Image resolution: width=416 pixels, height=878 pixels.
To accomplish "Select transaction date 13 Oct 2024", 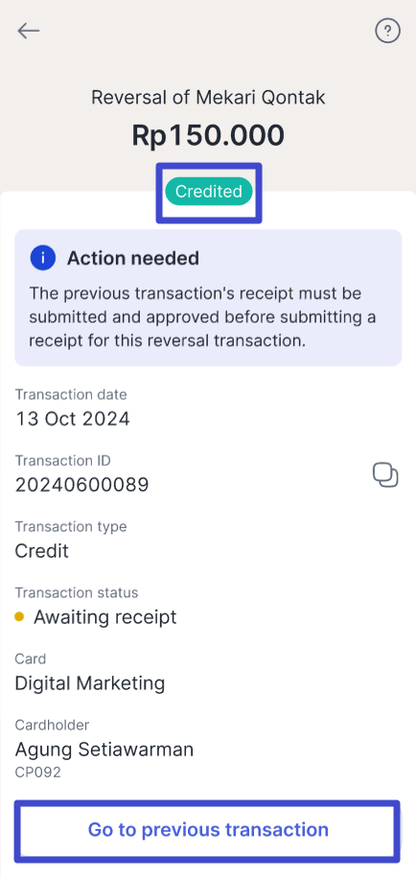I will click(x=72, y=418).
